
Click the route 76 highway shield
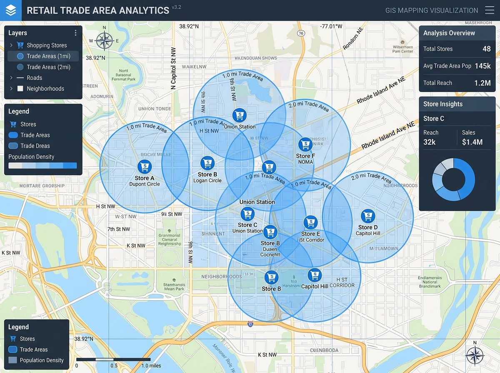301,33
